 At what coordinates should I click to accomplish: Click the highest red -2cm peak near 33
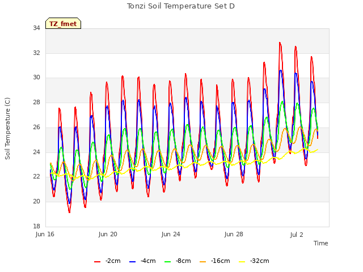[x=280, y=43]
